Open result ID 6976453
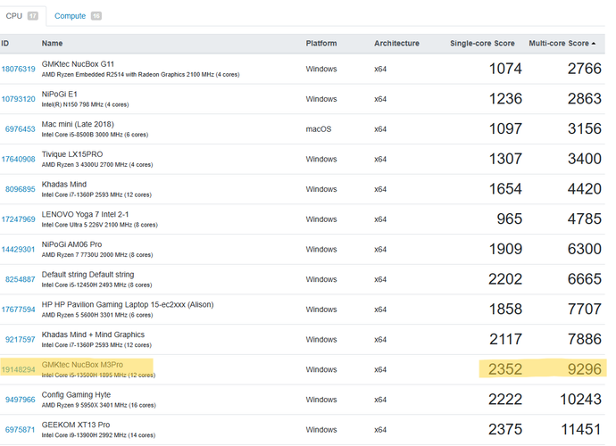The width and height of the screenshot is (616, 446). (20, 129)
